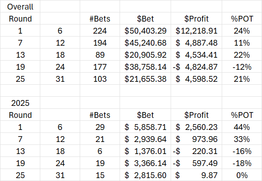Image resolution: width=262 pixels, height=181 pixels.
Task: Select the cell showing 224 bets
Action: click(99, 31)
